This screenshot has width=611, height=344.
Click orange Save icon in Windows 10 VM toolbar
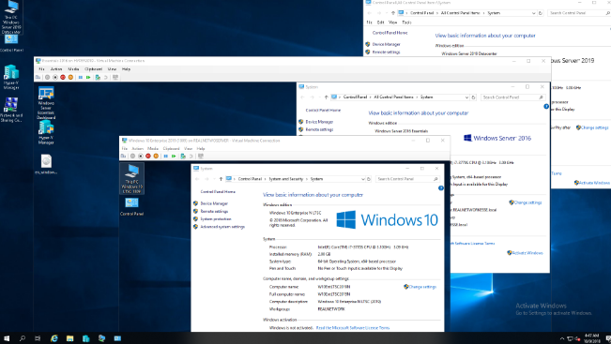[156, 156]
